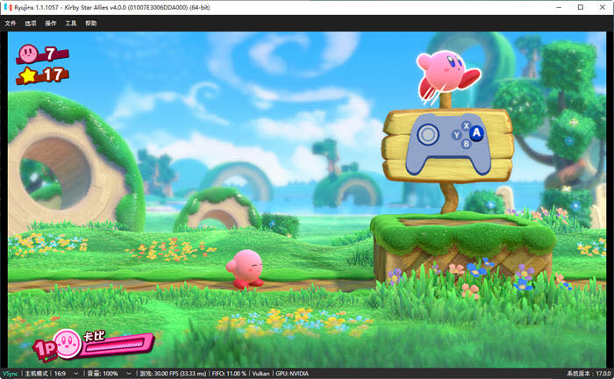Click the Kirby lives icon at top-left
Viewport: 614px width, 379px height.
29,54
